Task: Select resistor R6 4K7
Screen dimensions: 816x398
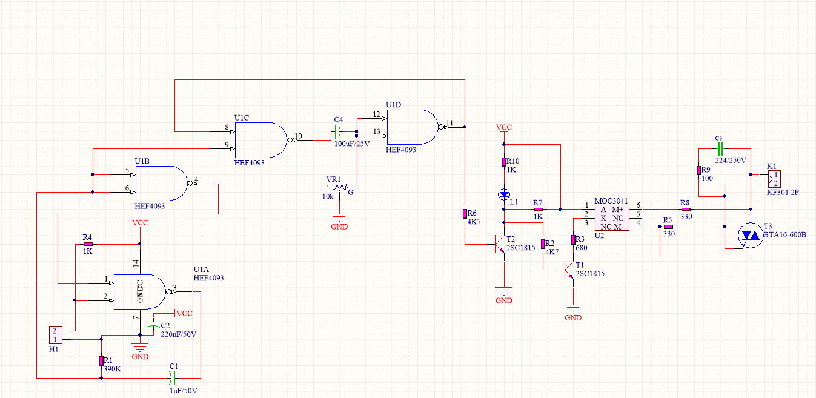Action: 465,214
